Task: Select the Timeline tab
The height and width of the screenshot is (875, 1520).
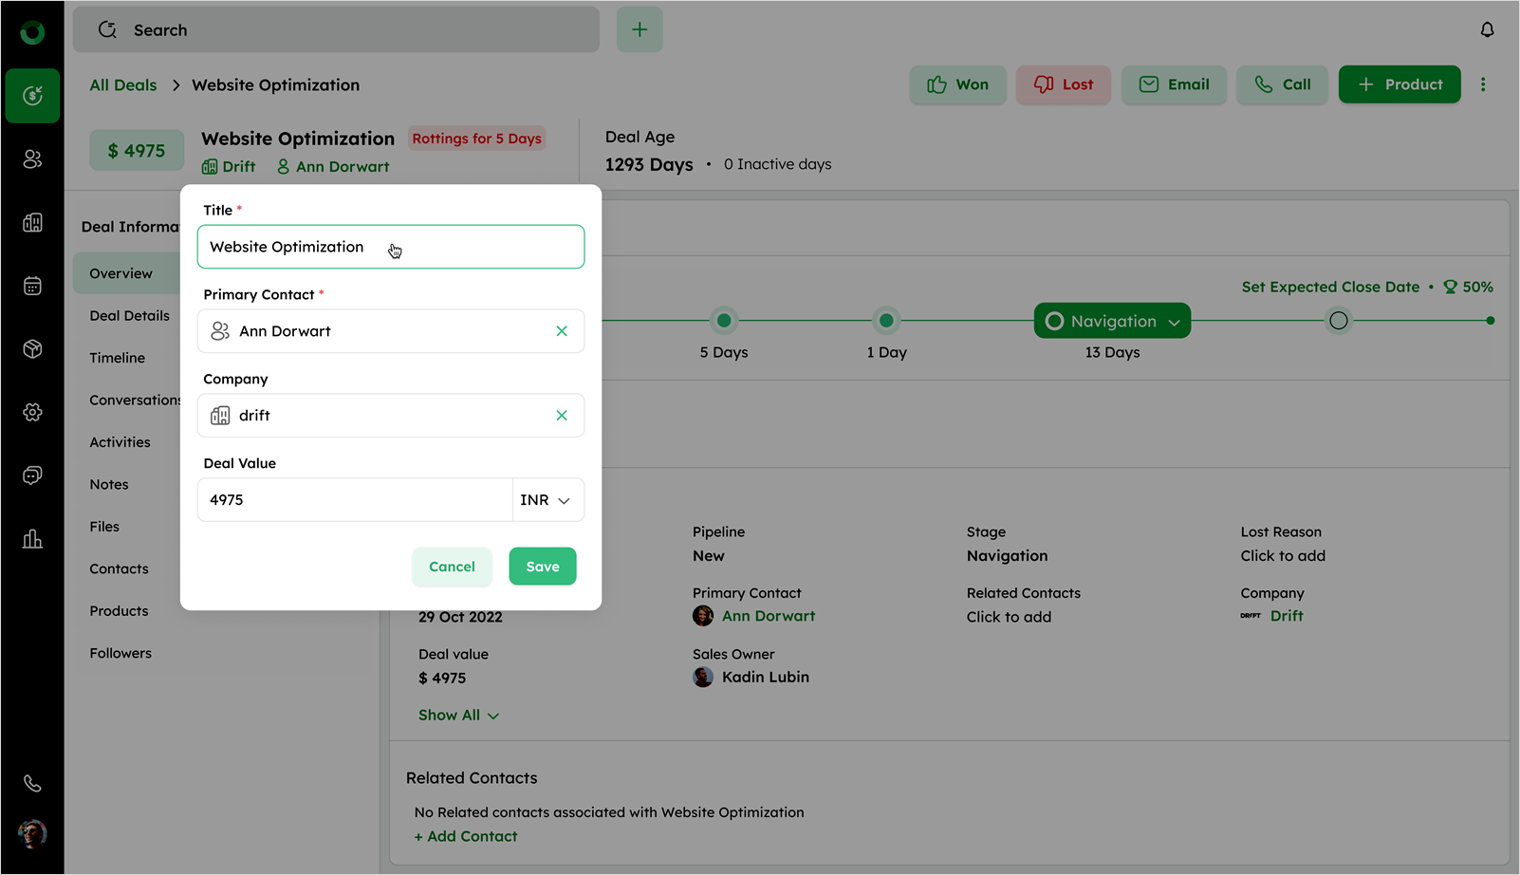Action: click(x=118, y=358)
